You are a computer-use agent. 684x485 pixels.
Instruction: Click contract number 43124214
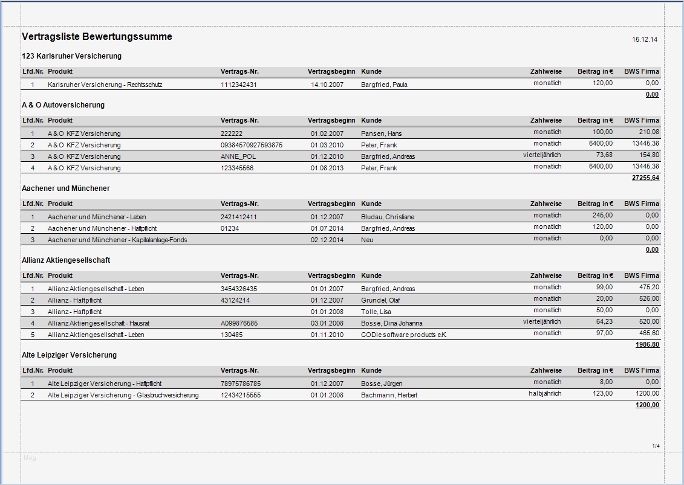click(x=235, y=300)
